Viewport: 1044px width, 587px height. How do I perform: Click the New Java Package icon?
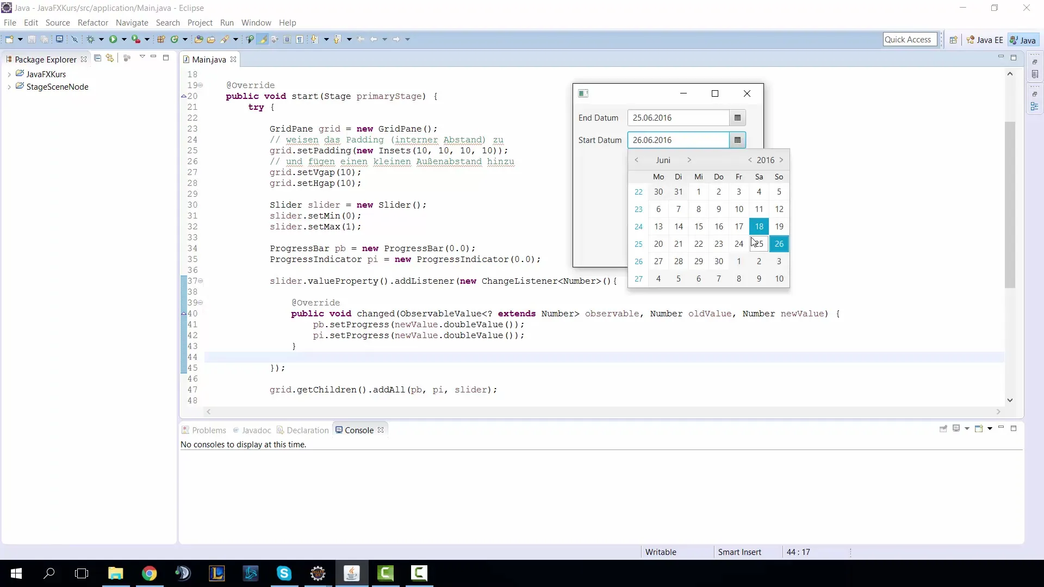161,39
